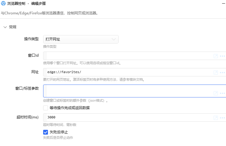Click the browser control app icon in title bar
Image resolution: width=226 pixels, height=146 pixels.
pyautogui.click(x=3, y=3)
